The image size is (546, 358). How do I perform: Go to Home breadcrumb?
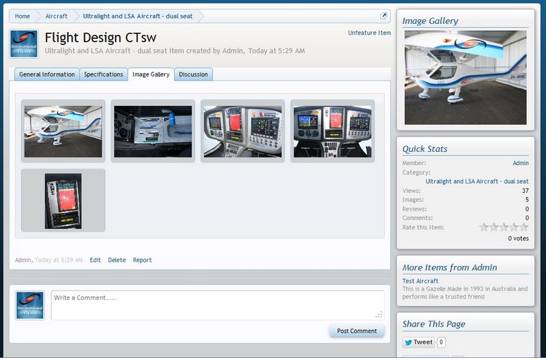pyautogui.click(x=23, y=16)
